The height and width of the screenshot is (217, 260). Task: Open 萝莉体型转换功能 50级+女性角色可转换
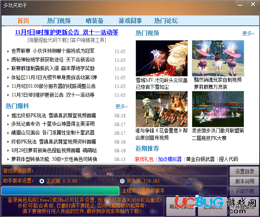[x=54, y=159]
